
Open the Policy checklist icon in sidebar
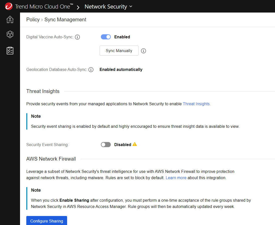click(10, 51)
